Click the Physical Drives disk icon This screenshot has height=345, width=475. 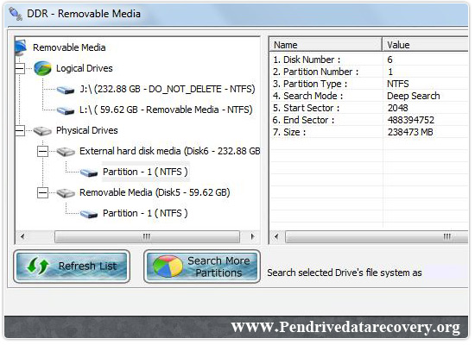point(42,131)
